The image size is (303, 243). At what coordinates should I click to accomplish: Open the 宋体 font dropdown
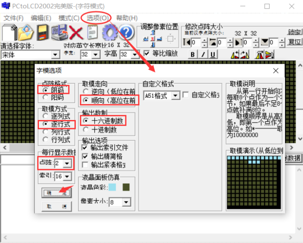coord(55,55)
